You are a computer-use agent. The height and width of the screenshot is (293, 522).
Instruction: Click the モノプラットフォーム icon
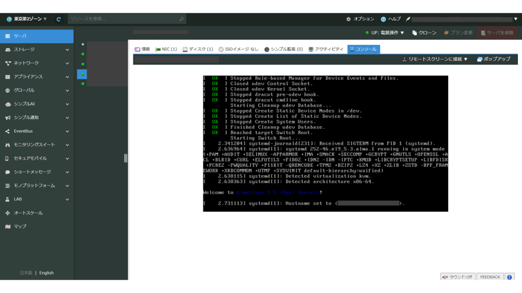pos(8,186)
